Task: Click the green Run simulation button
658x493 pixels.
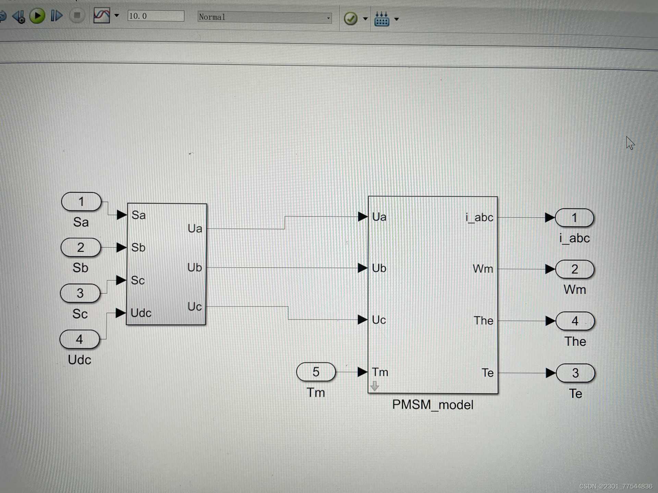Action: tap(37, 16)
